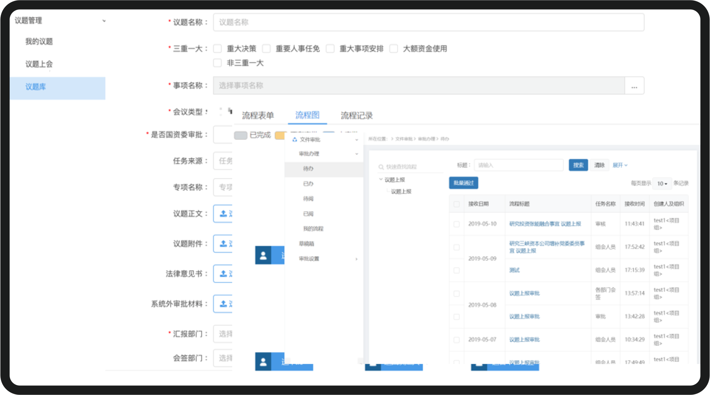Click the blue 搜索 button
This screenshot has height=395, width=710.
click(578, 165)
